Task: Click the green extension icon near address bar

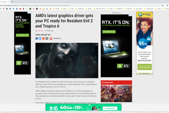Action: click(167, 5)
